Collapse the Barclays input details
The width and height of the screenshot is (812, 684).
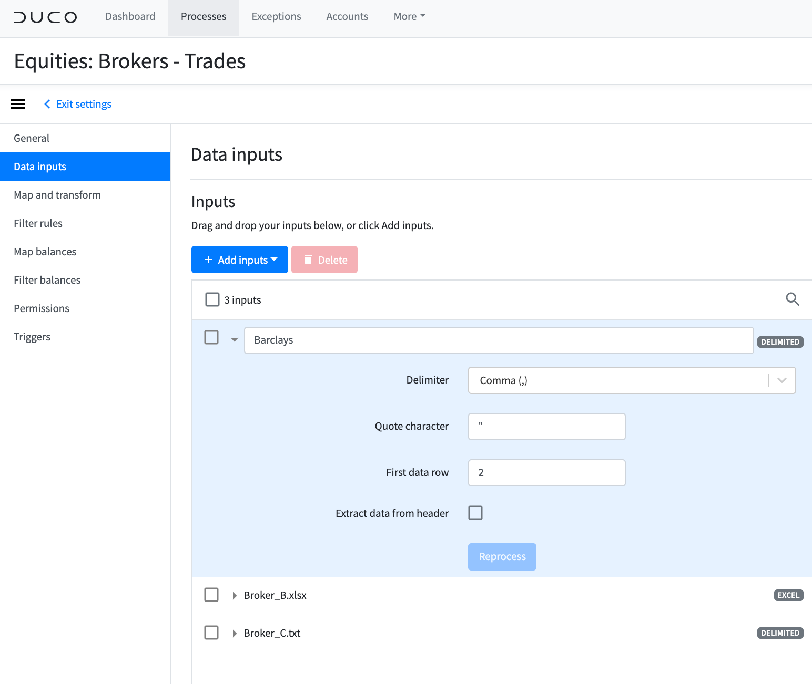(x=235, y=340)
